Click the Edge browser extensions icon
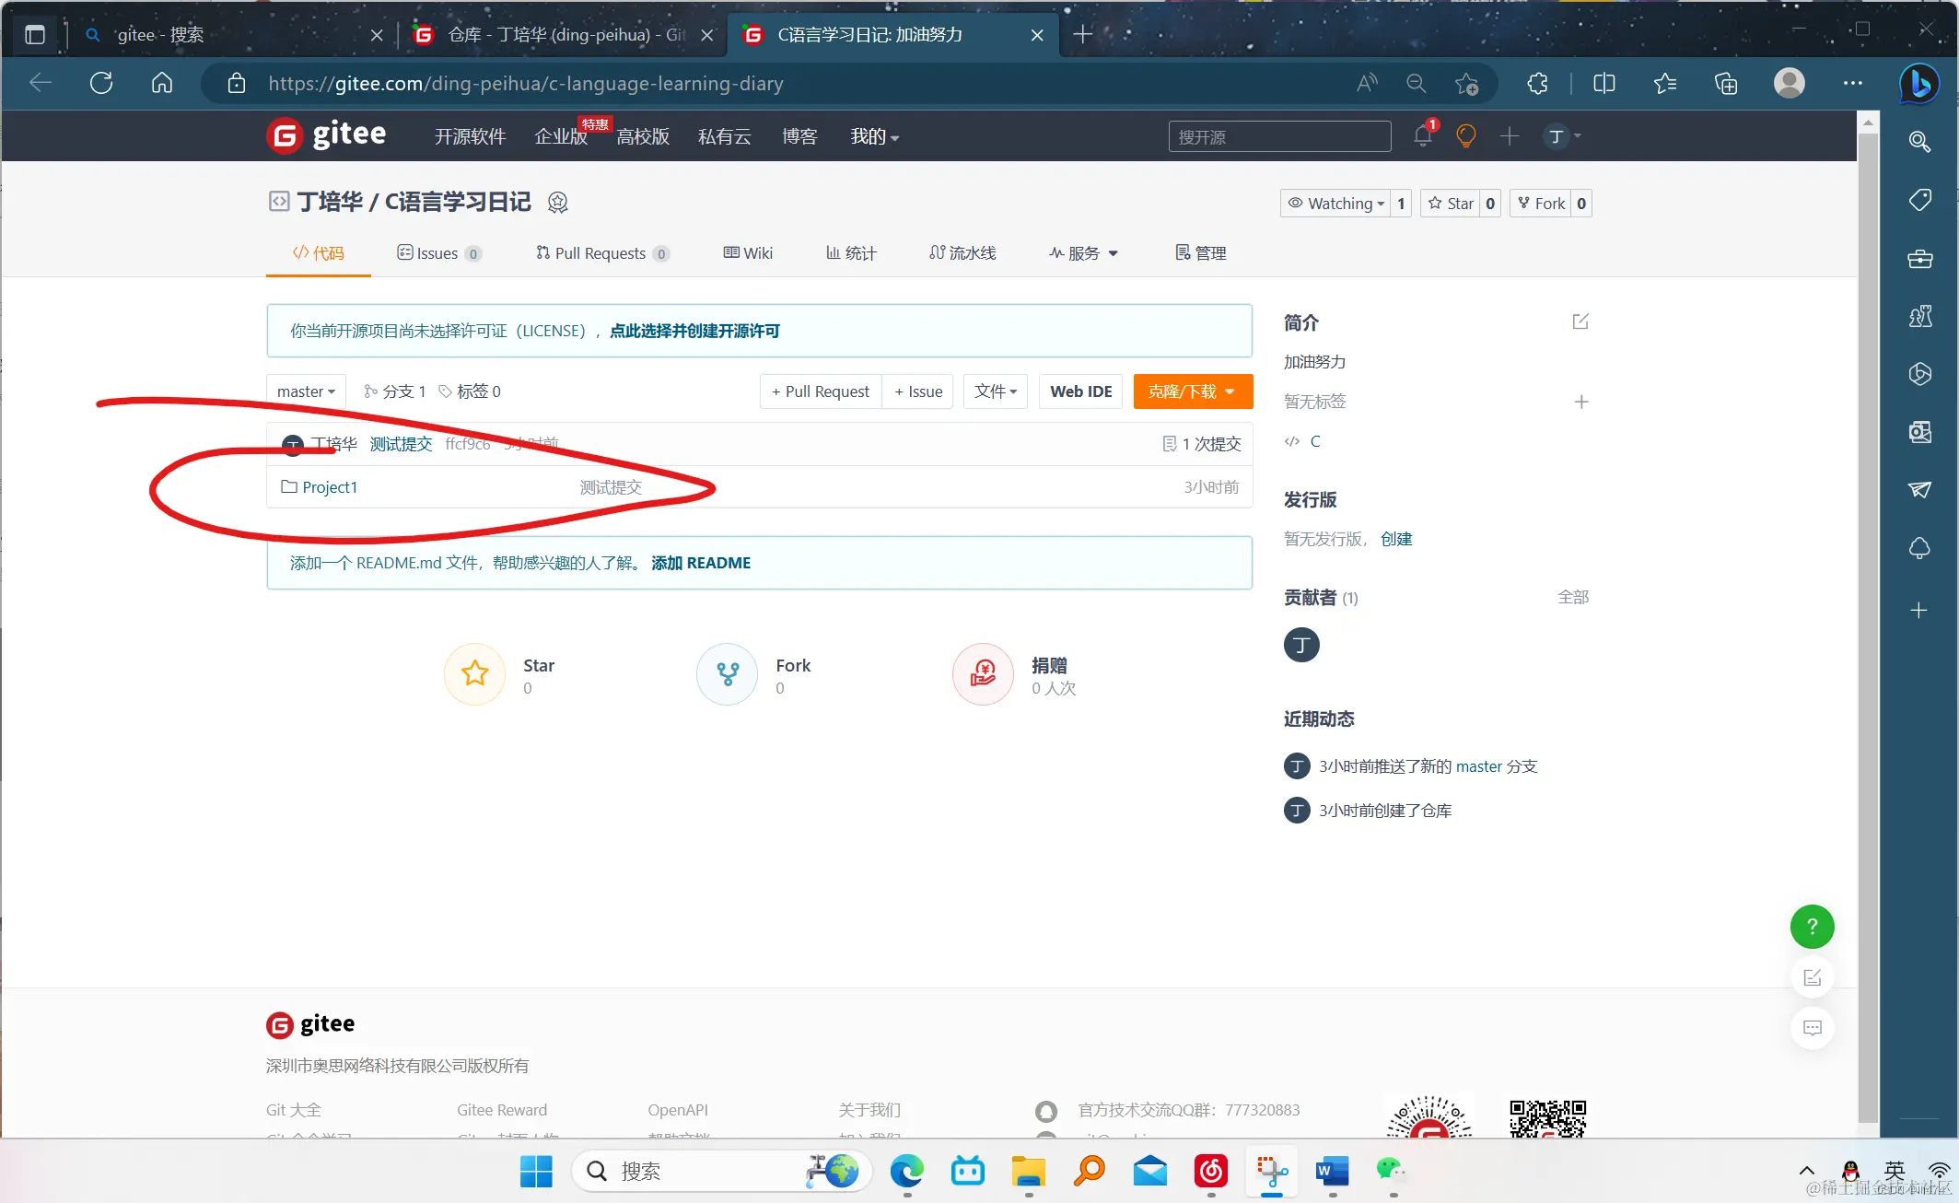This screenshot has width=1959, height=1203. click(1537, 84)
